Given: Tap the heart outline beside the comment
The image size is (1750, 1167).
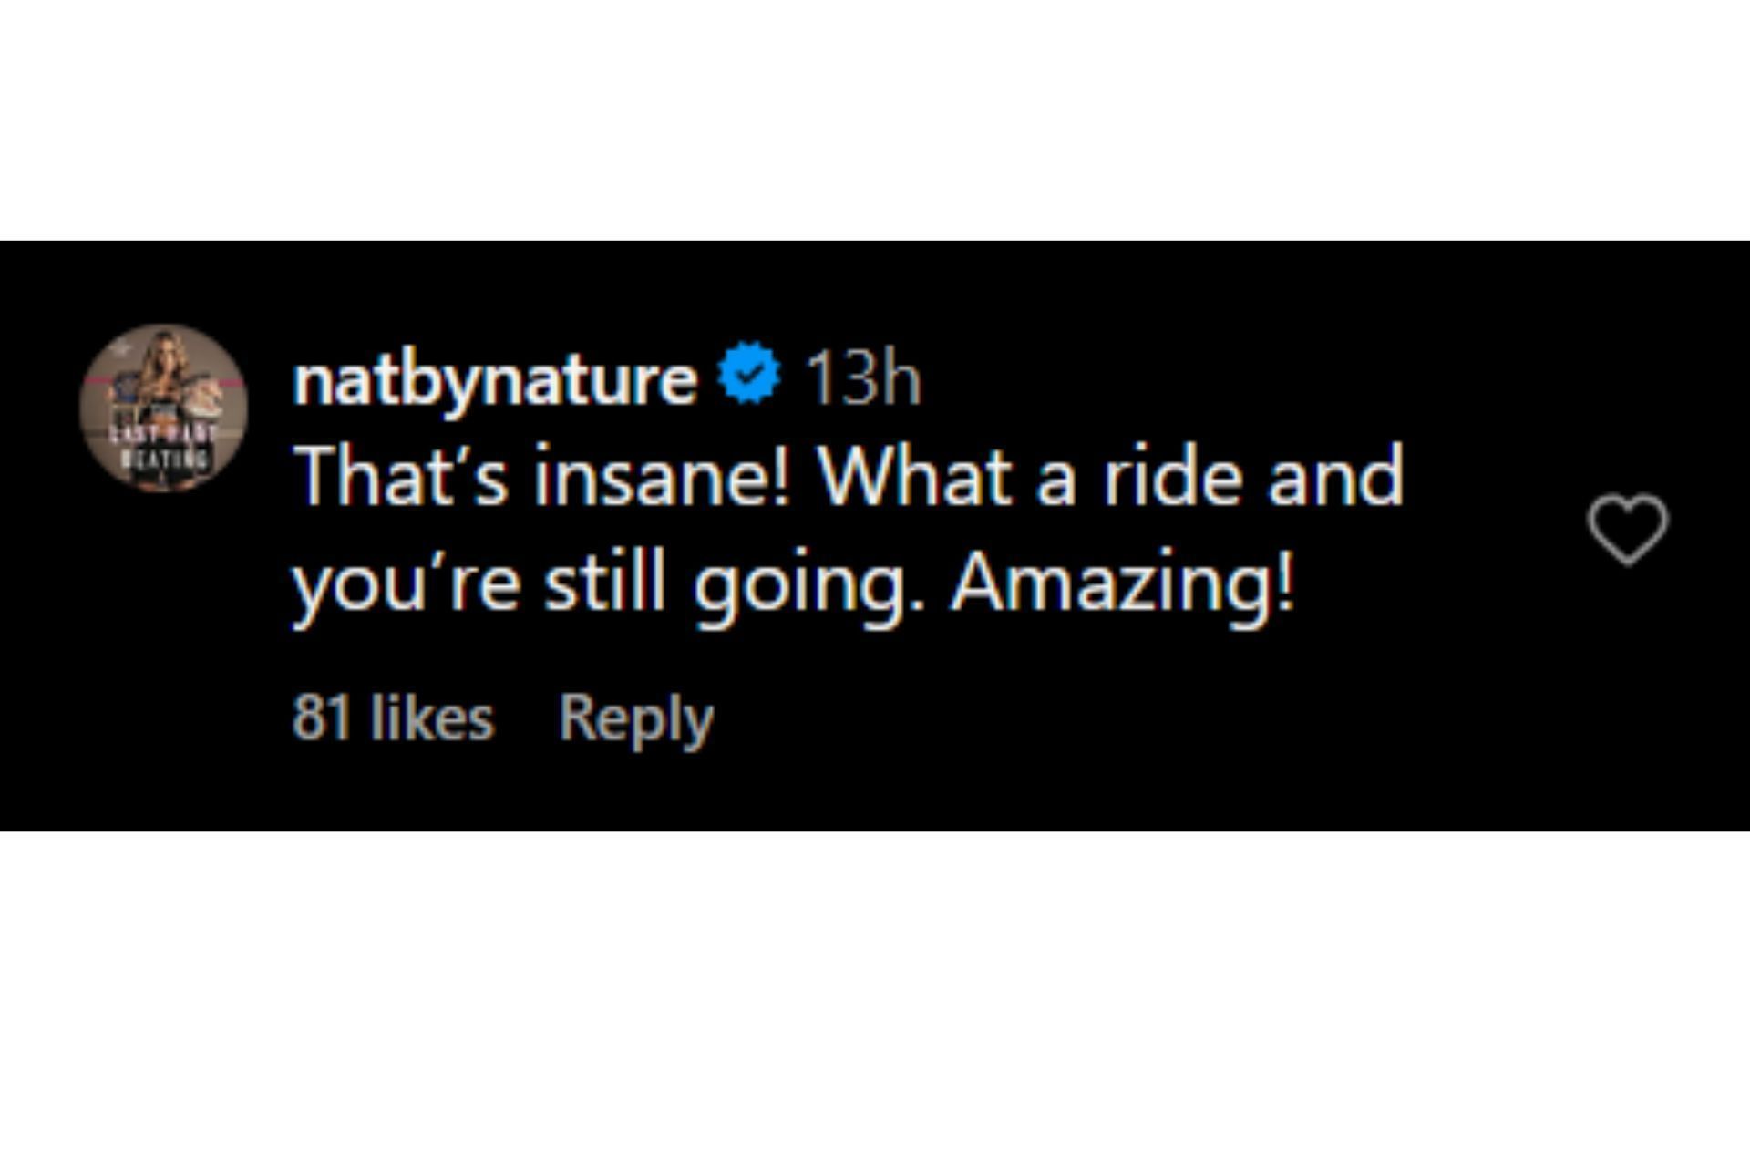Looking at the screenshot, I should 1627,529.
